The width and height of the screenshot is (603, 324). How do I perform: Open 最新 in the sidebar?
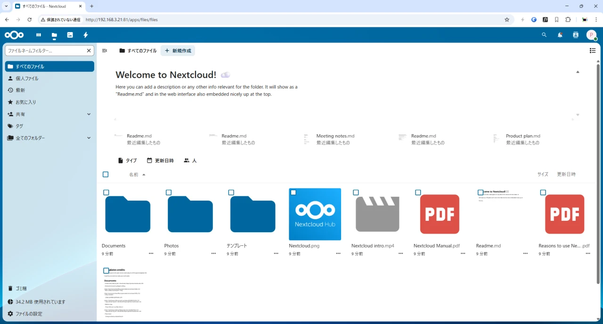pos(20,90)
